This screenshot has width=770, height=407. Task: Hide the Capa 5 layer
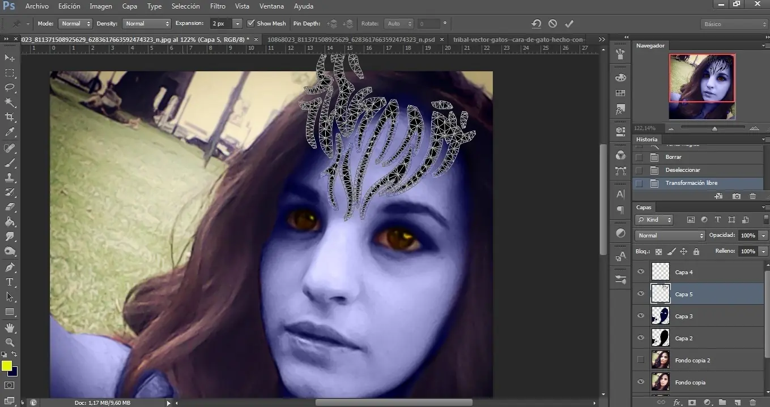(641, 294)
